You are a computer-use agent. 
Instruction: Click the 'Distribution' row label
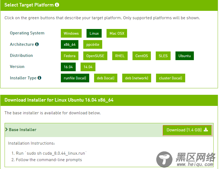[x=21, y=56]
